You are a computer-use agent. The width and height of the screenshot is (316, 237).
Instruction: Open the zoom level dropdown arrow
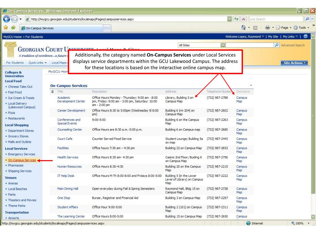308,223
